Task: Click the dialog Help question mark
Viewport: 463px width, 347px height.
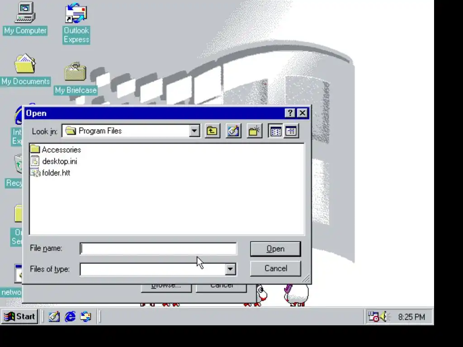Action: (290, 113)
